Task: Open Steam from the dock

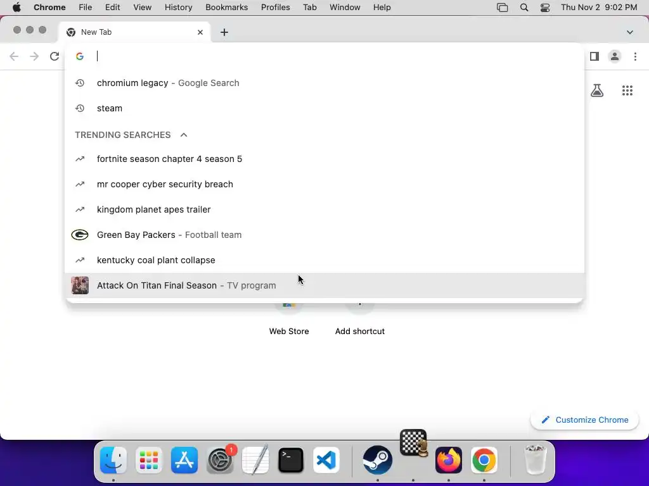Action: point(378,460)
